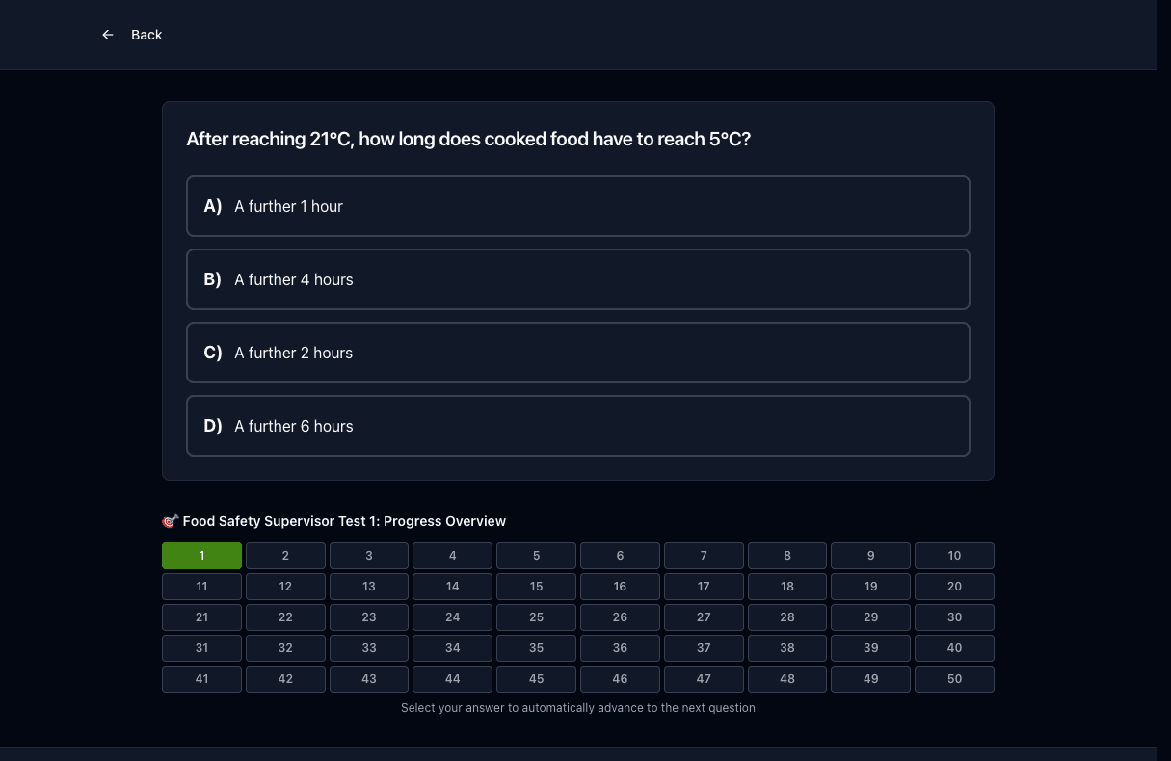
Task: Click the target emoji beside Progress Overview
Action: (170, 521)
